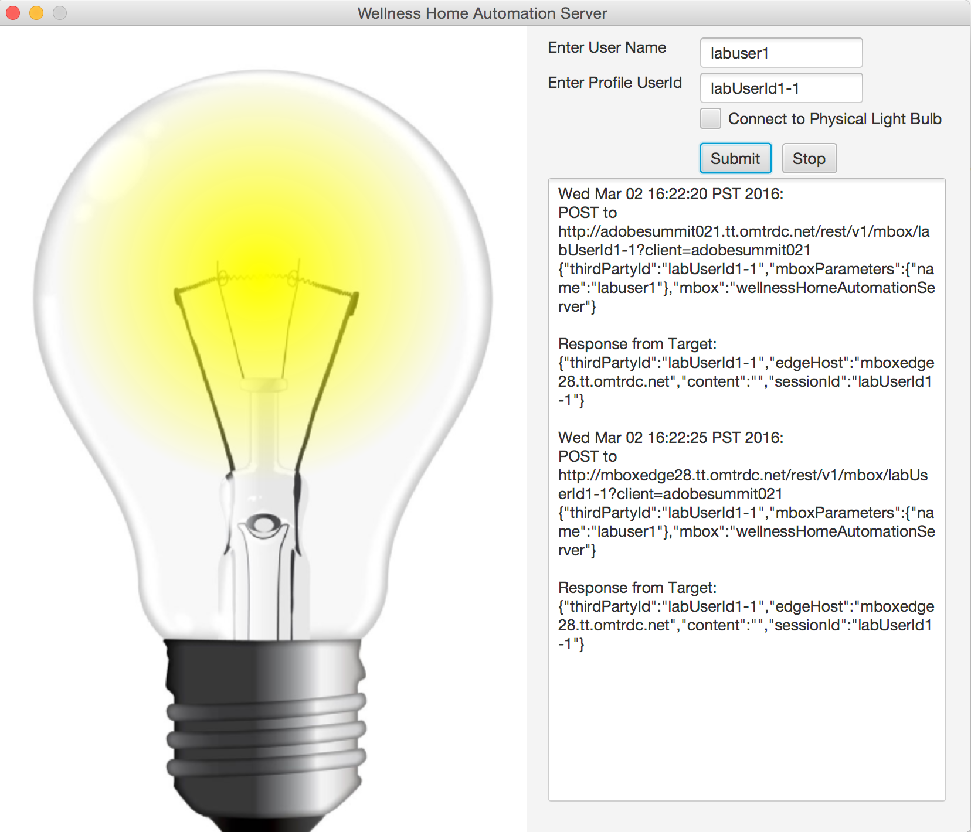971x832 pixels.
Task: Click the first Response from Target line
Action: coord(637,344)
